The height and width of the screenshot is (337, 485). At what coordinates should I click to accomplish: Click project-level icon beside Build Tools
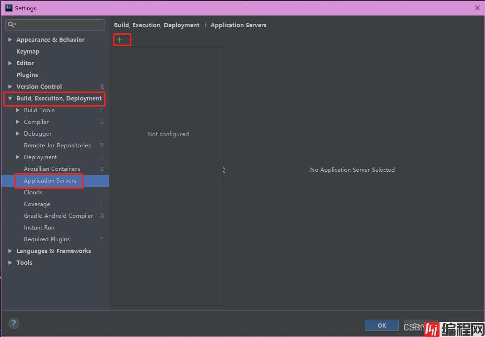(x=102, y=110)
